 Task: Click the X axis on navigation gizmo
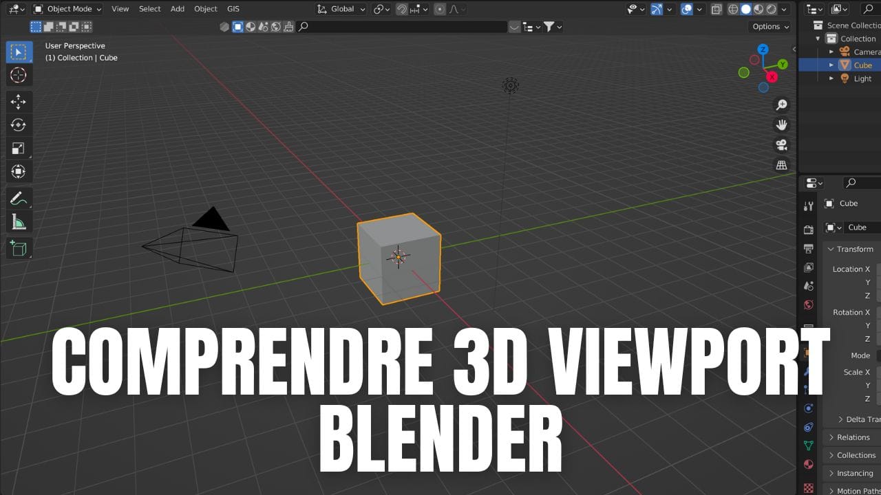point(772,77)
